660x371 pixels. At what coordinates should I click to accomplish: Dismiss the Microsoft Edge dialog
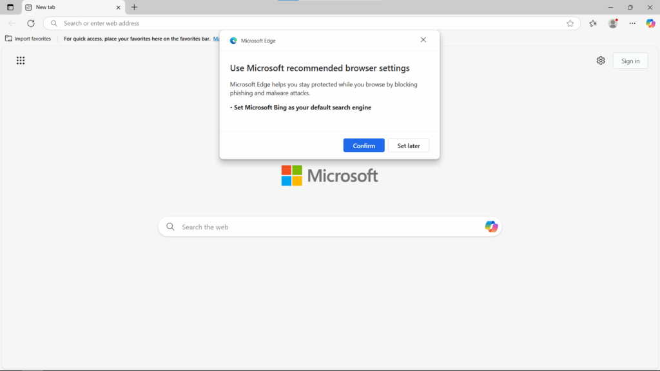423,40
